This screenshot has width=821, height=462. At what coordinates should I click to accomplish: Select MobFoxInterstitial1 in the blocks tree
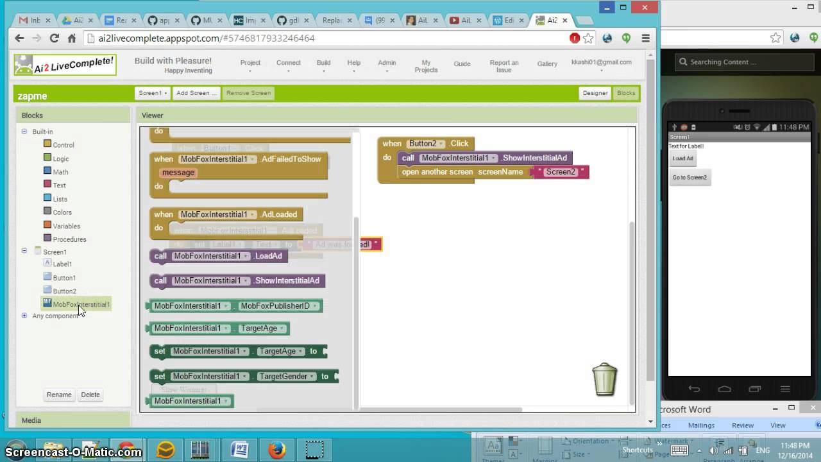pos(76,304)
